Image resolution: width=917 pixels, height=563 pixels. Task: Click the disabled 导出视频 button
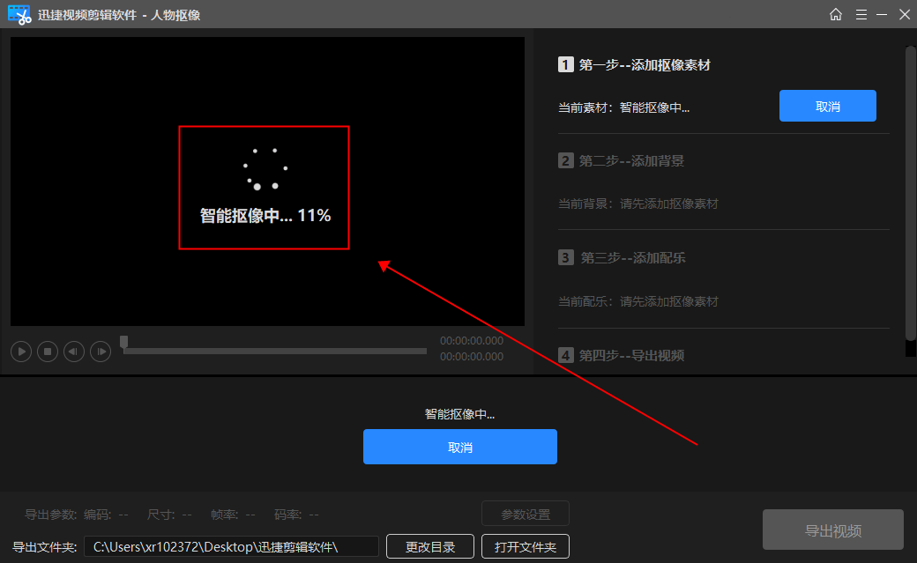pyautogui.click(x=832, y=529)
